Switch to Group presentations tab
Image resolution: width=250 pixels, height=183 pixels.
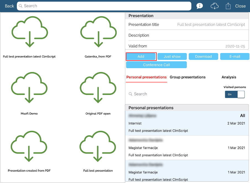tap(187, 77)
